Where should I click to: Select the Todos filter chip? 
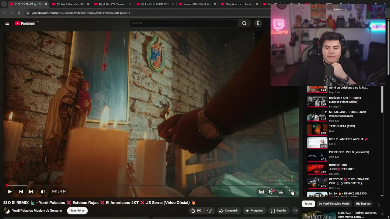click(308, 204)
